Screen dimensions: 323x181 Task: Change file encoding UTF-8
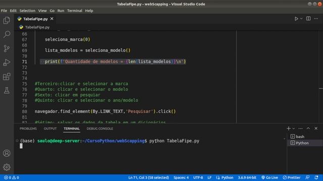click(198, 177)
